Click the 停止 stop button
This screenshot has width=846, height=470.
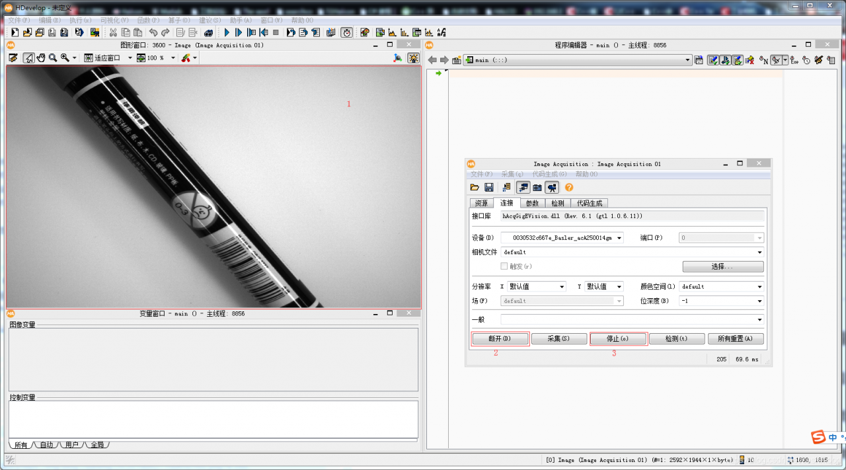coord(618,338)
